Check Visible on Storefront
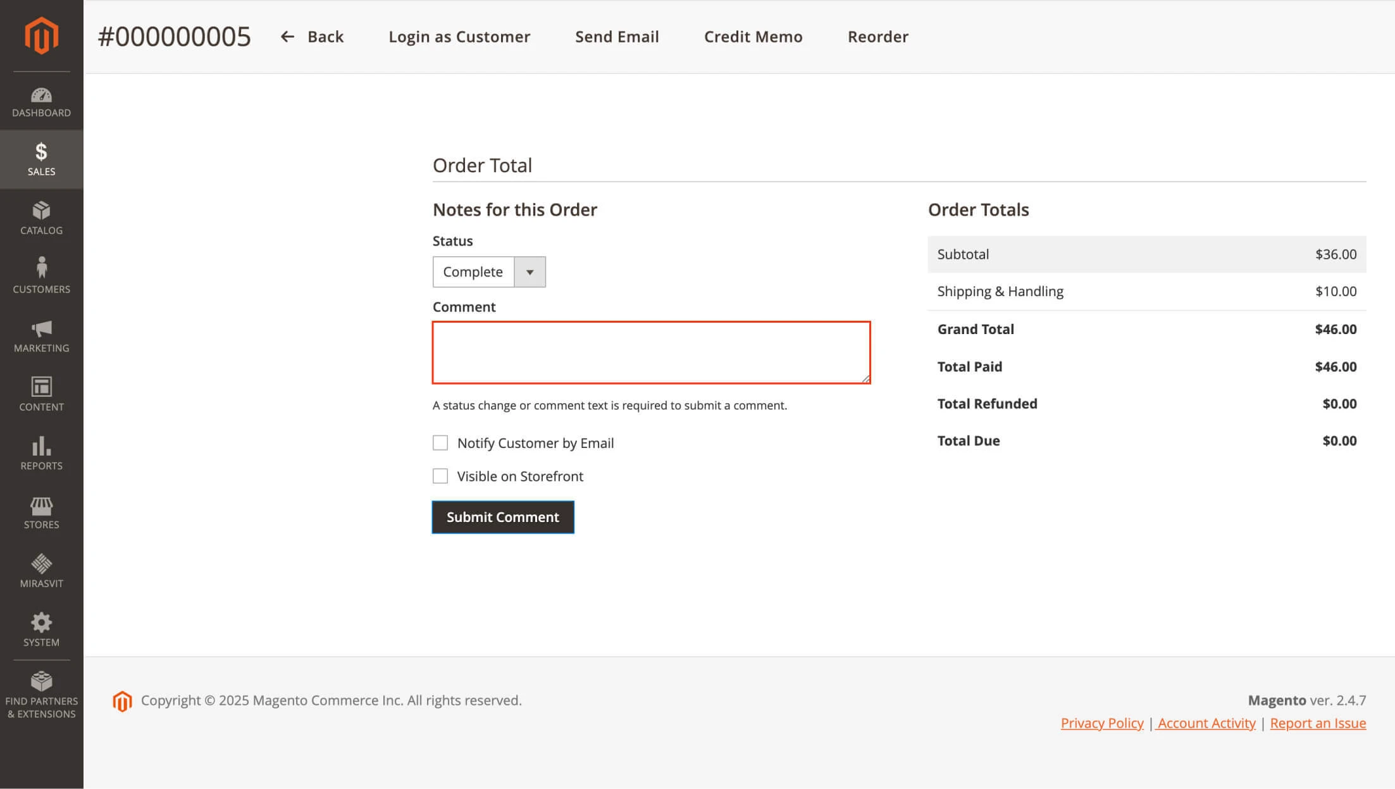This screenshot has width=1395, height=789. point(440,476)
